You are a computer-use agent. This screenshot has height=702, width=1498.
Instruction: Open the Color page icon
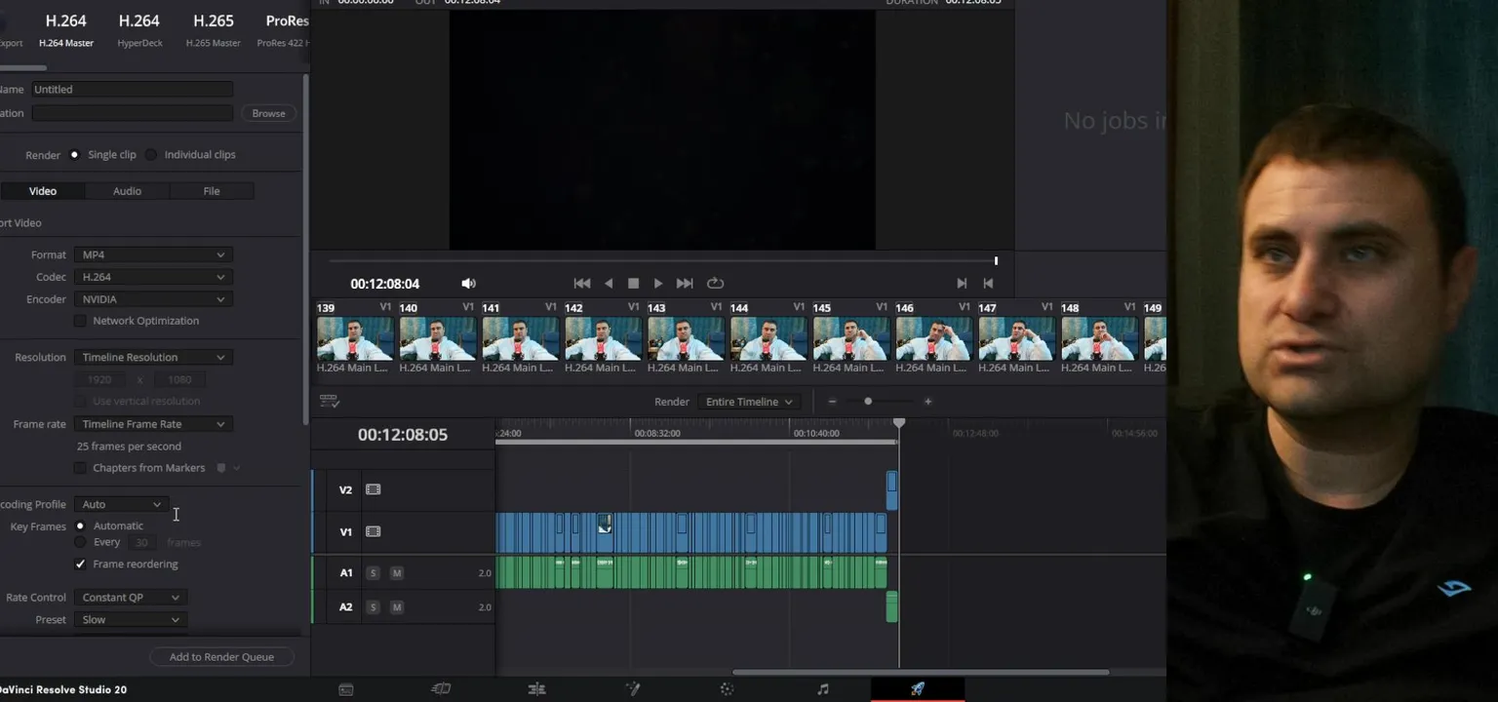coord(727,689)
